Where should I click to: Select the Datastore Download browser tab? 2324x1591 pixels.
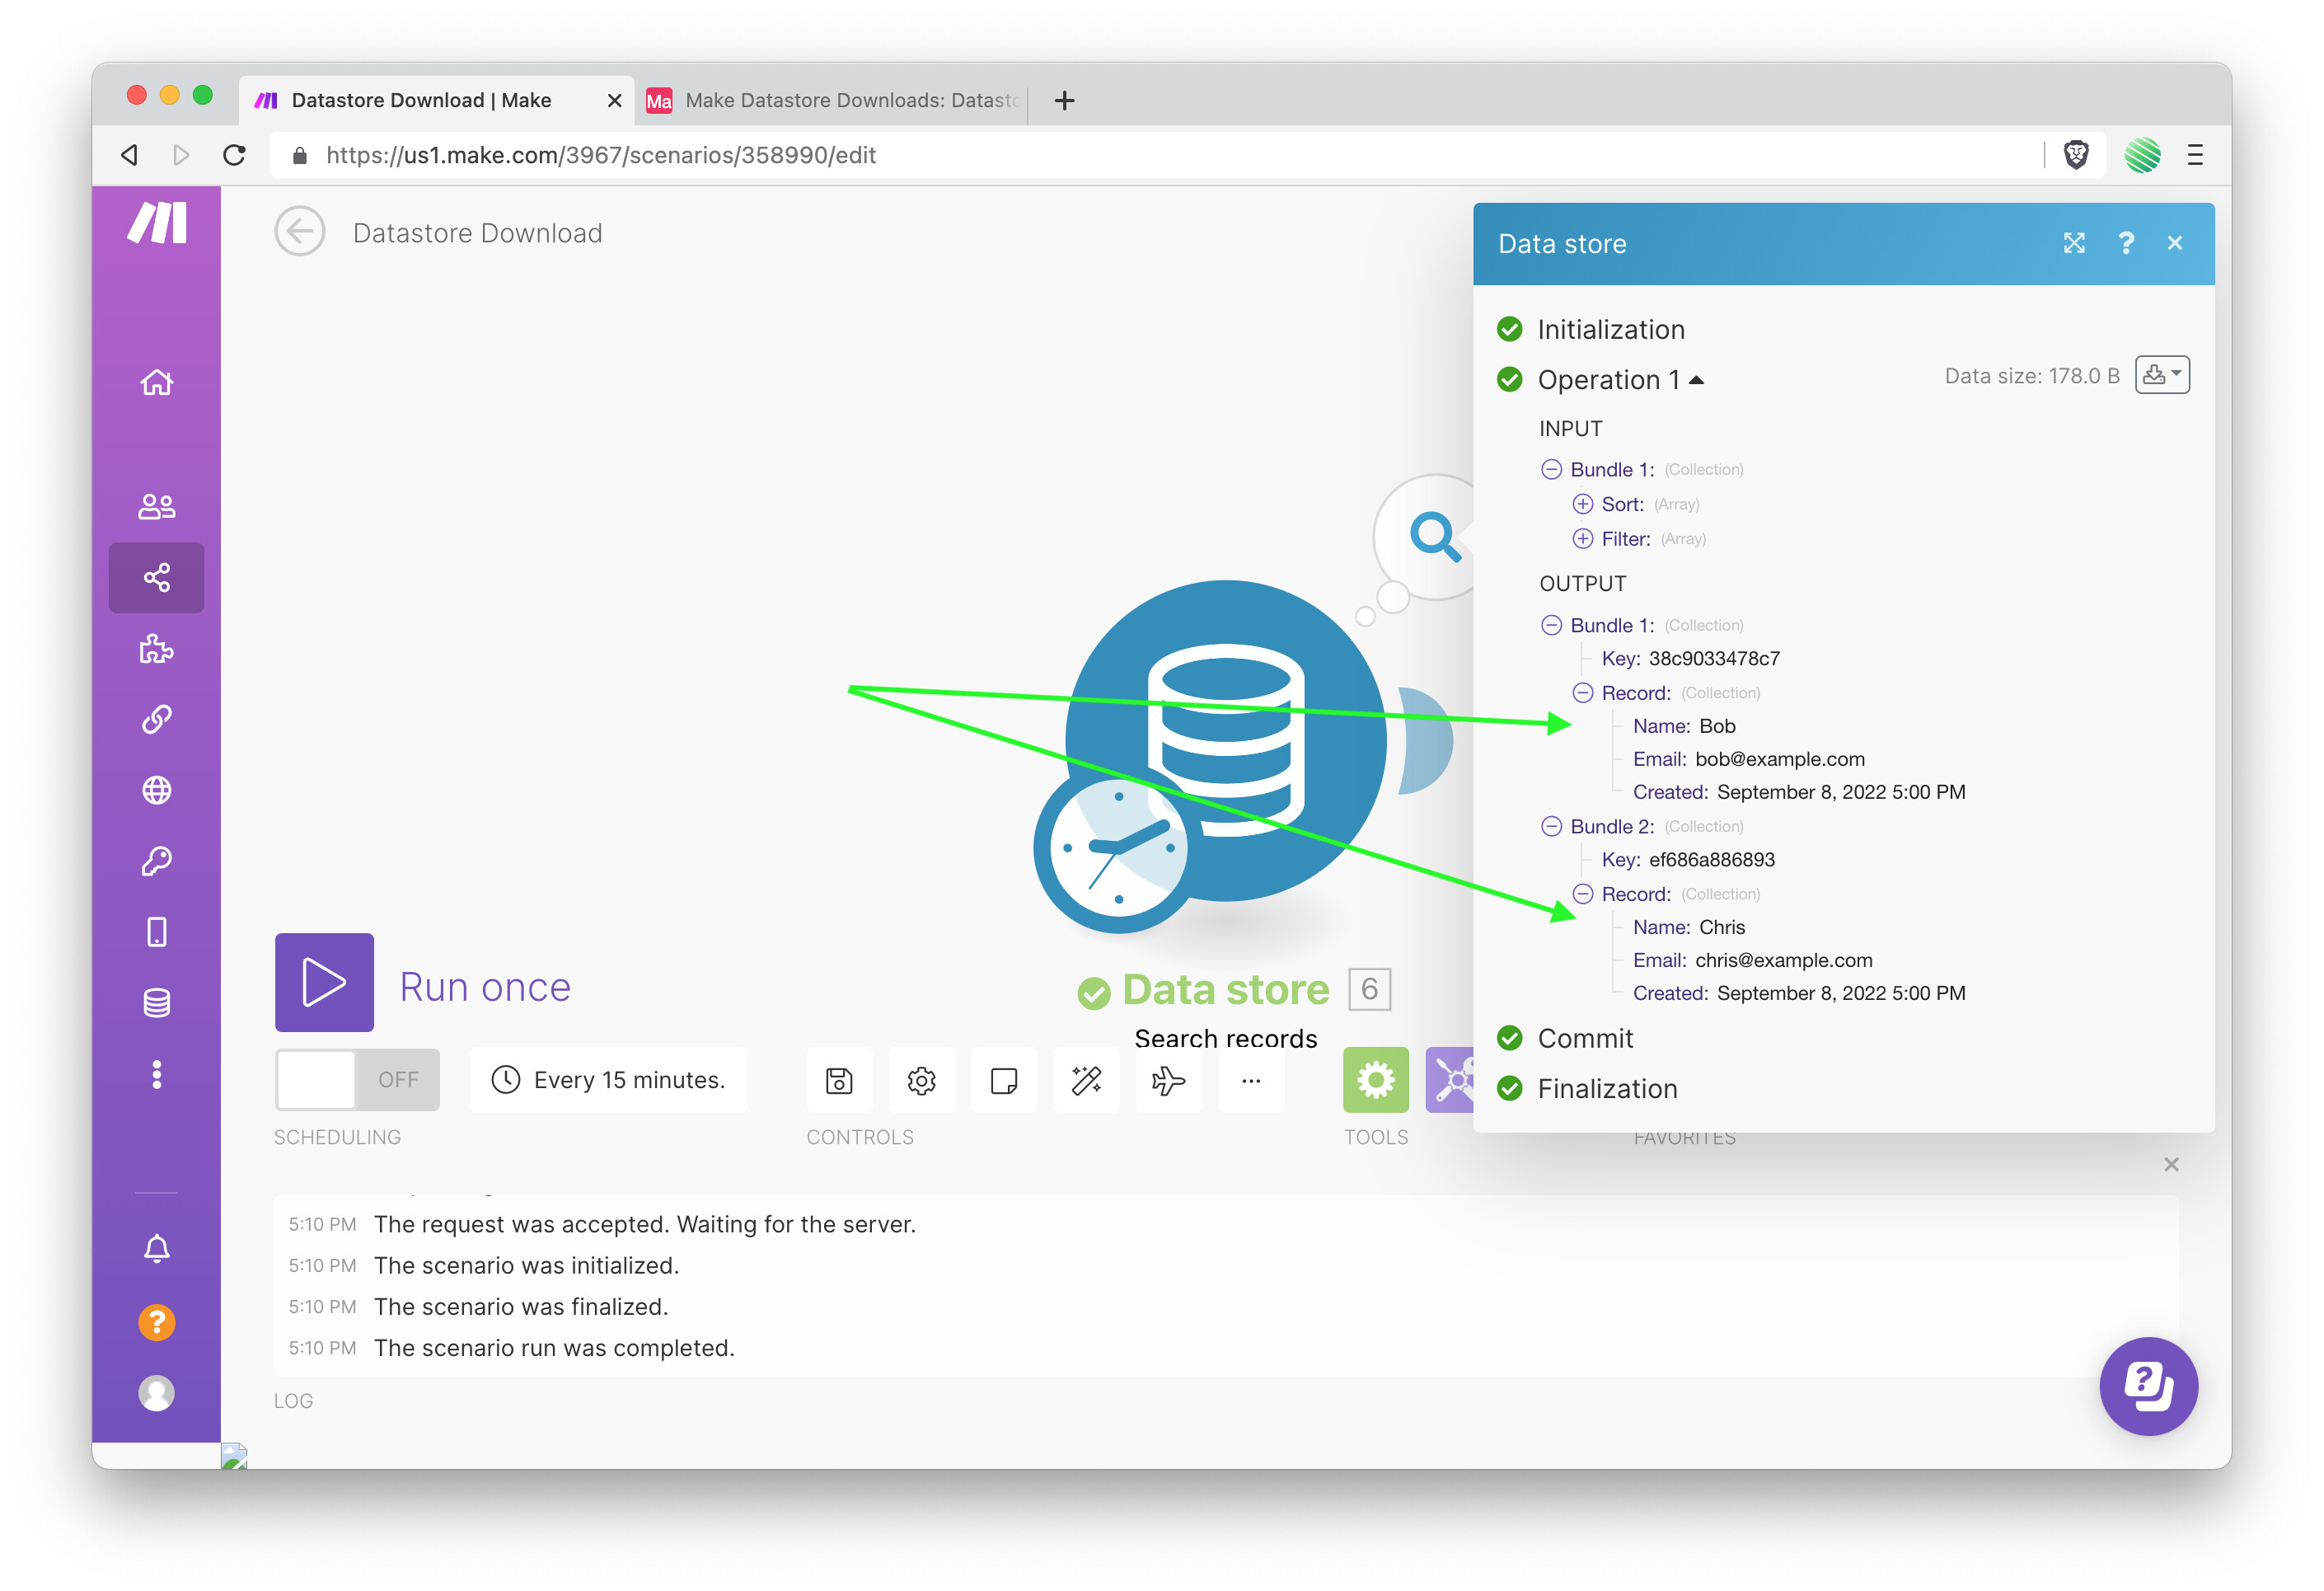click(421, 100)
